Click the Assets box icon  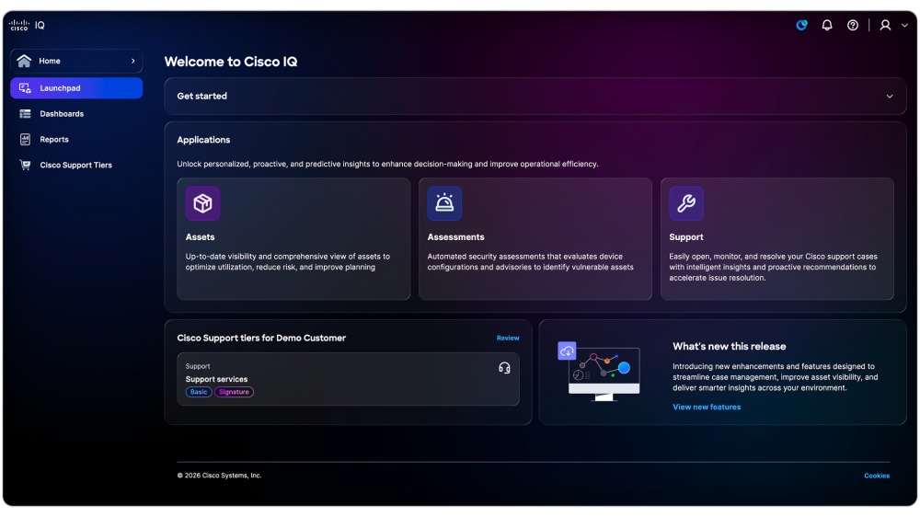[x=202, y=203]
